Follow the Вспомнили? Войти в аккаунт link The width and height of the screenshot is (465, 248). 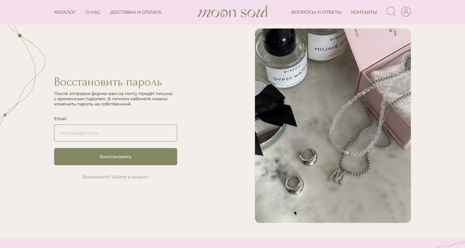point(115,177)
